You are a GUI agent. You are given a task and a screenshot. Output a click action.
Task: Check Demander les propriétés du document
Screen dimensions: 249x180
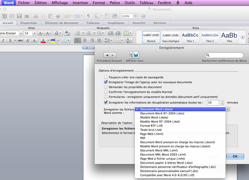tap(106, 87)
